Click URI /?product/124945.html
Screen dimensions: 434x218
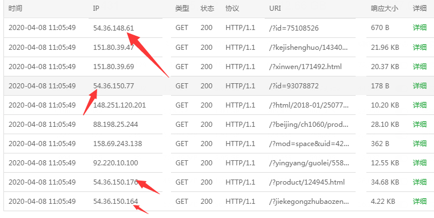307,182
